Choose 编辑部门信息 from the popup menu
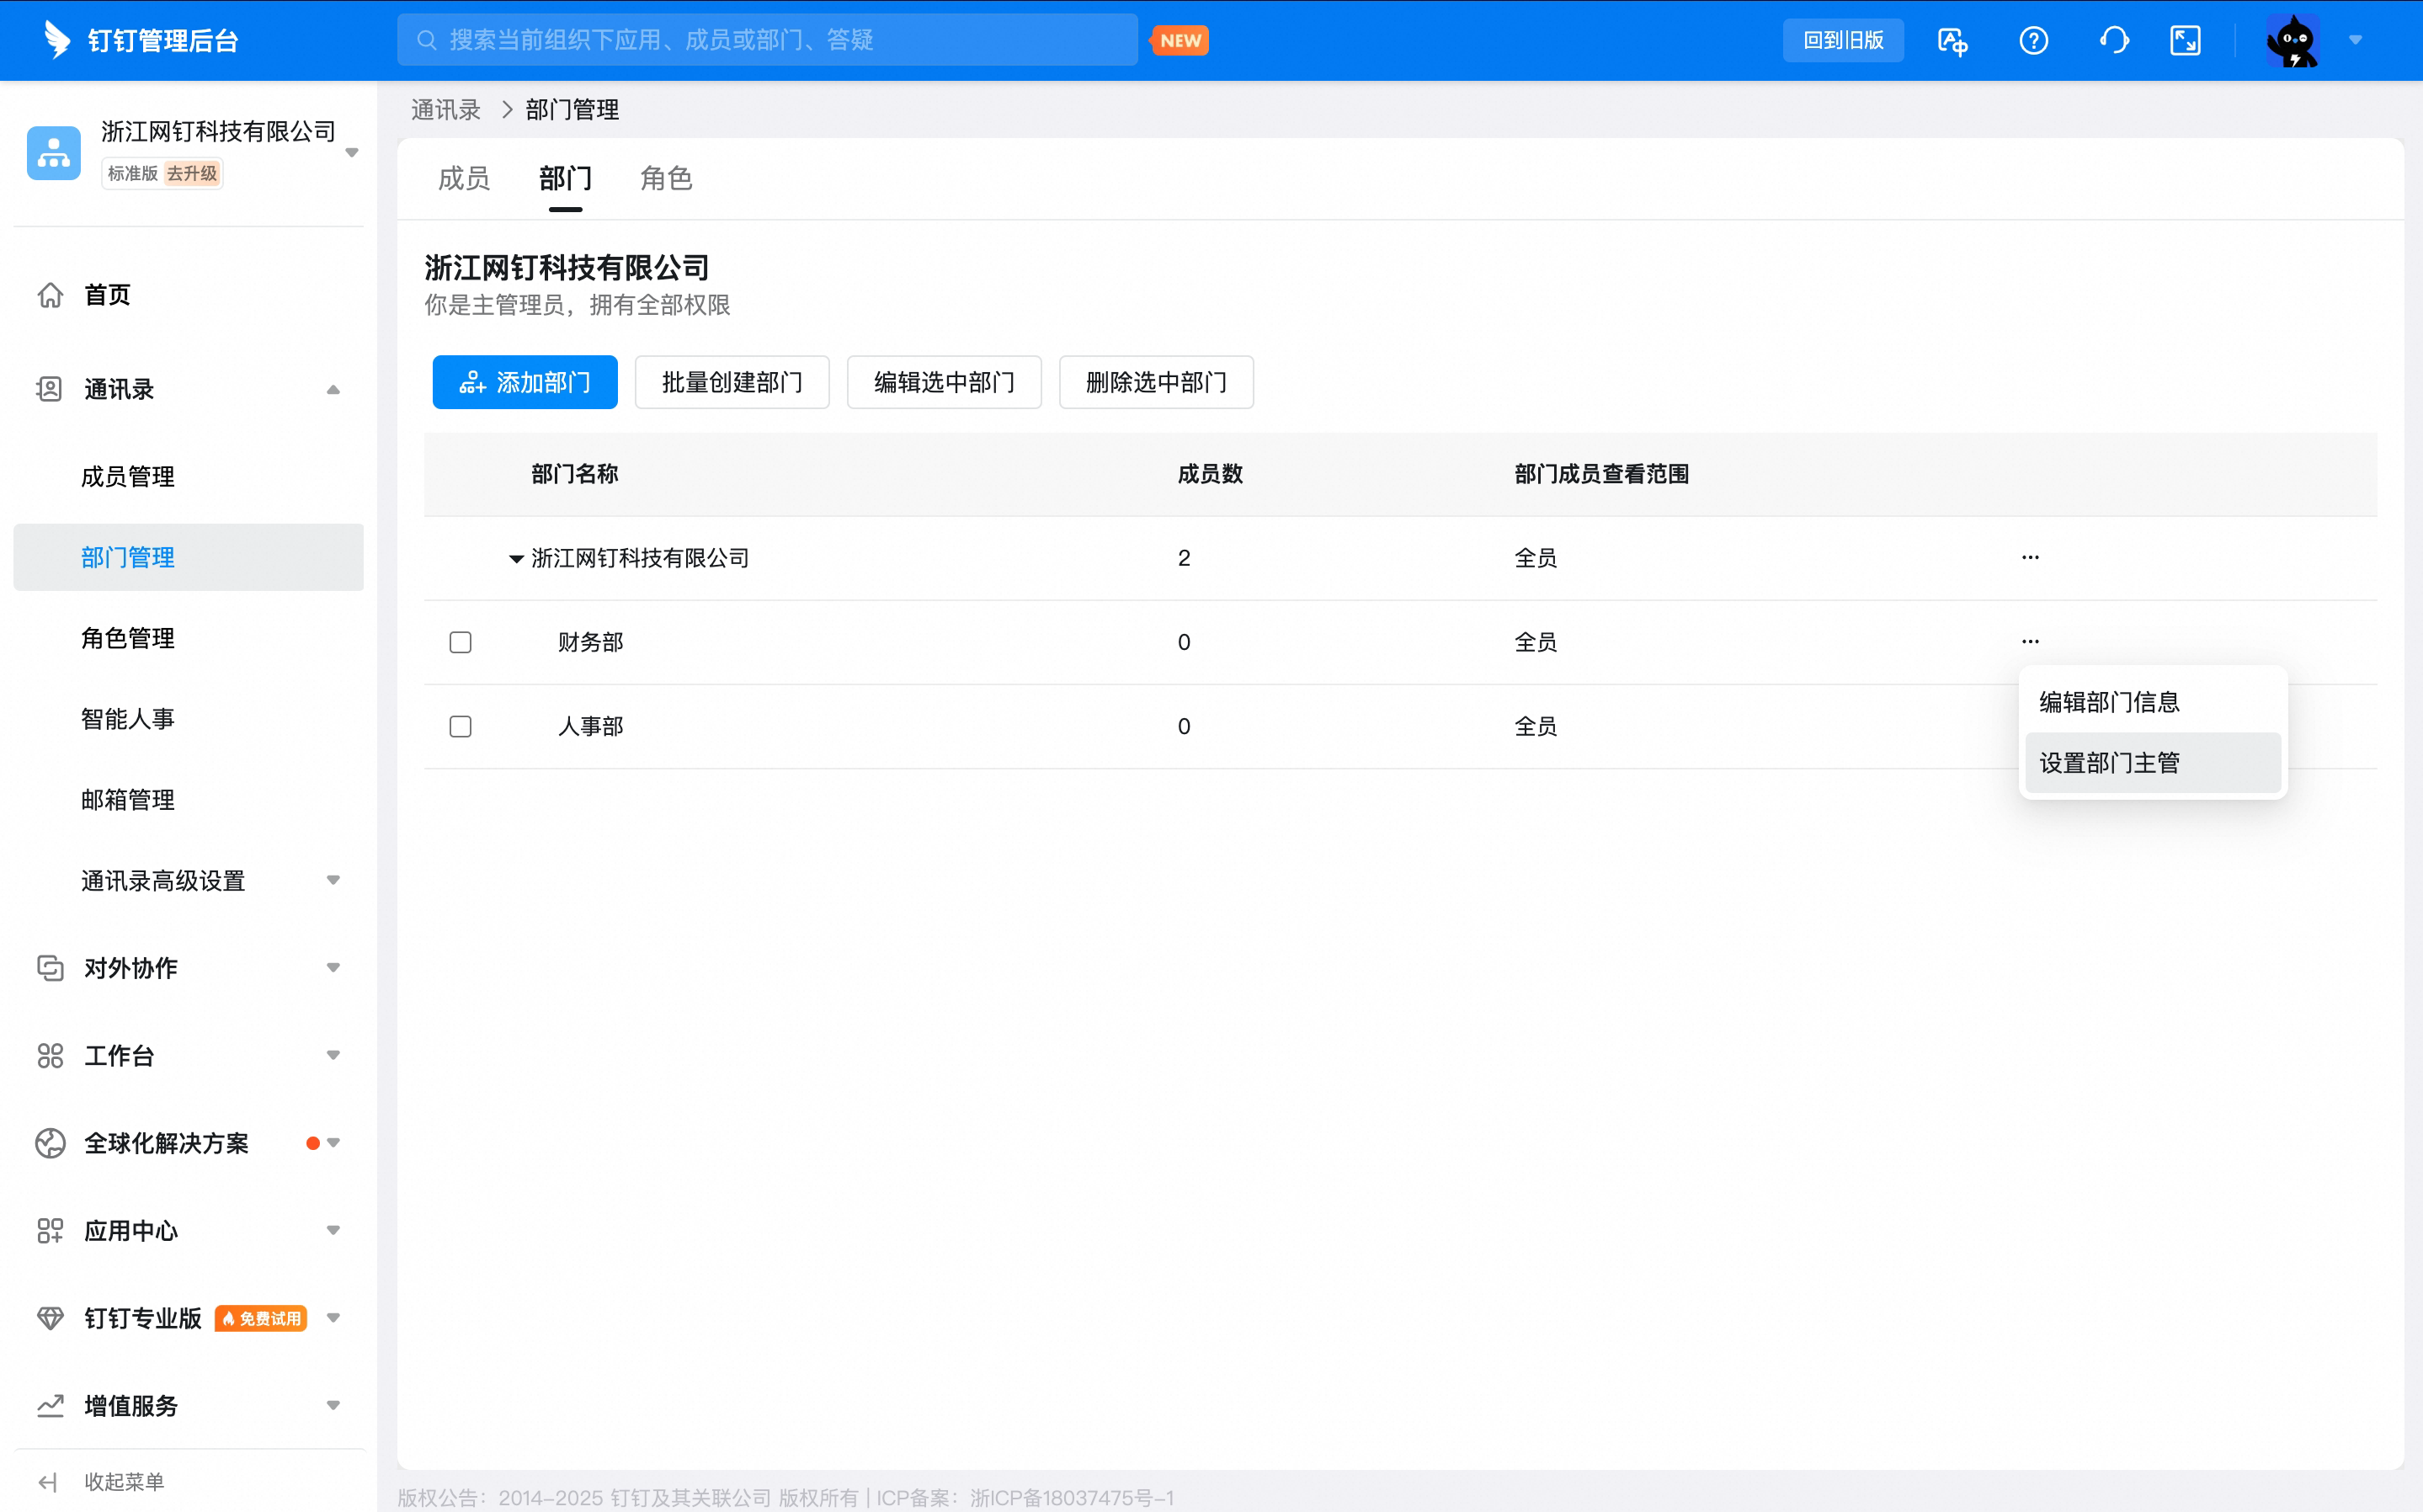Screen dimensions: 2423x1512 pos(2152,702)
